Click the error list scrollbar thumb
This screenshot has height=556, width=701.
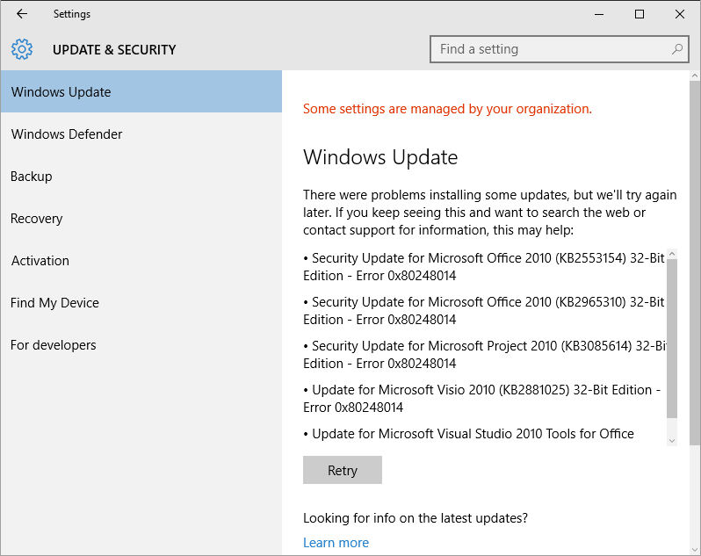click(671, 338)
